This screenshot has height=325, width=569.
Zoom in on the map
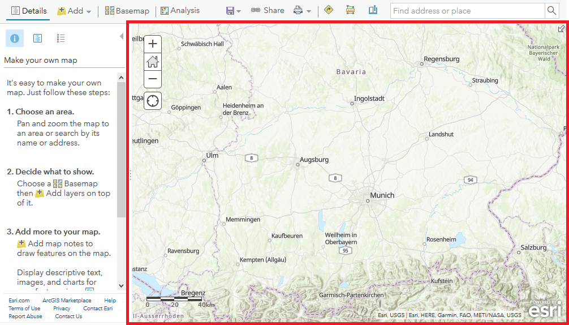153,44
